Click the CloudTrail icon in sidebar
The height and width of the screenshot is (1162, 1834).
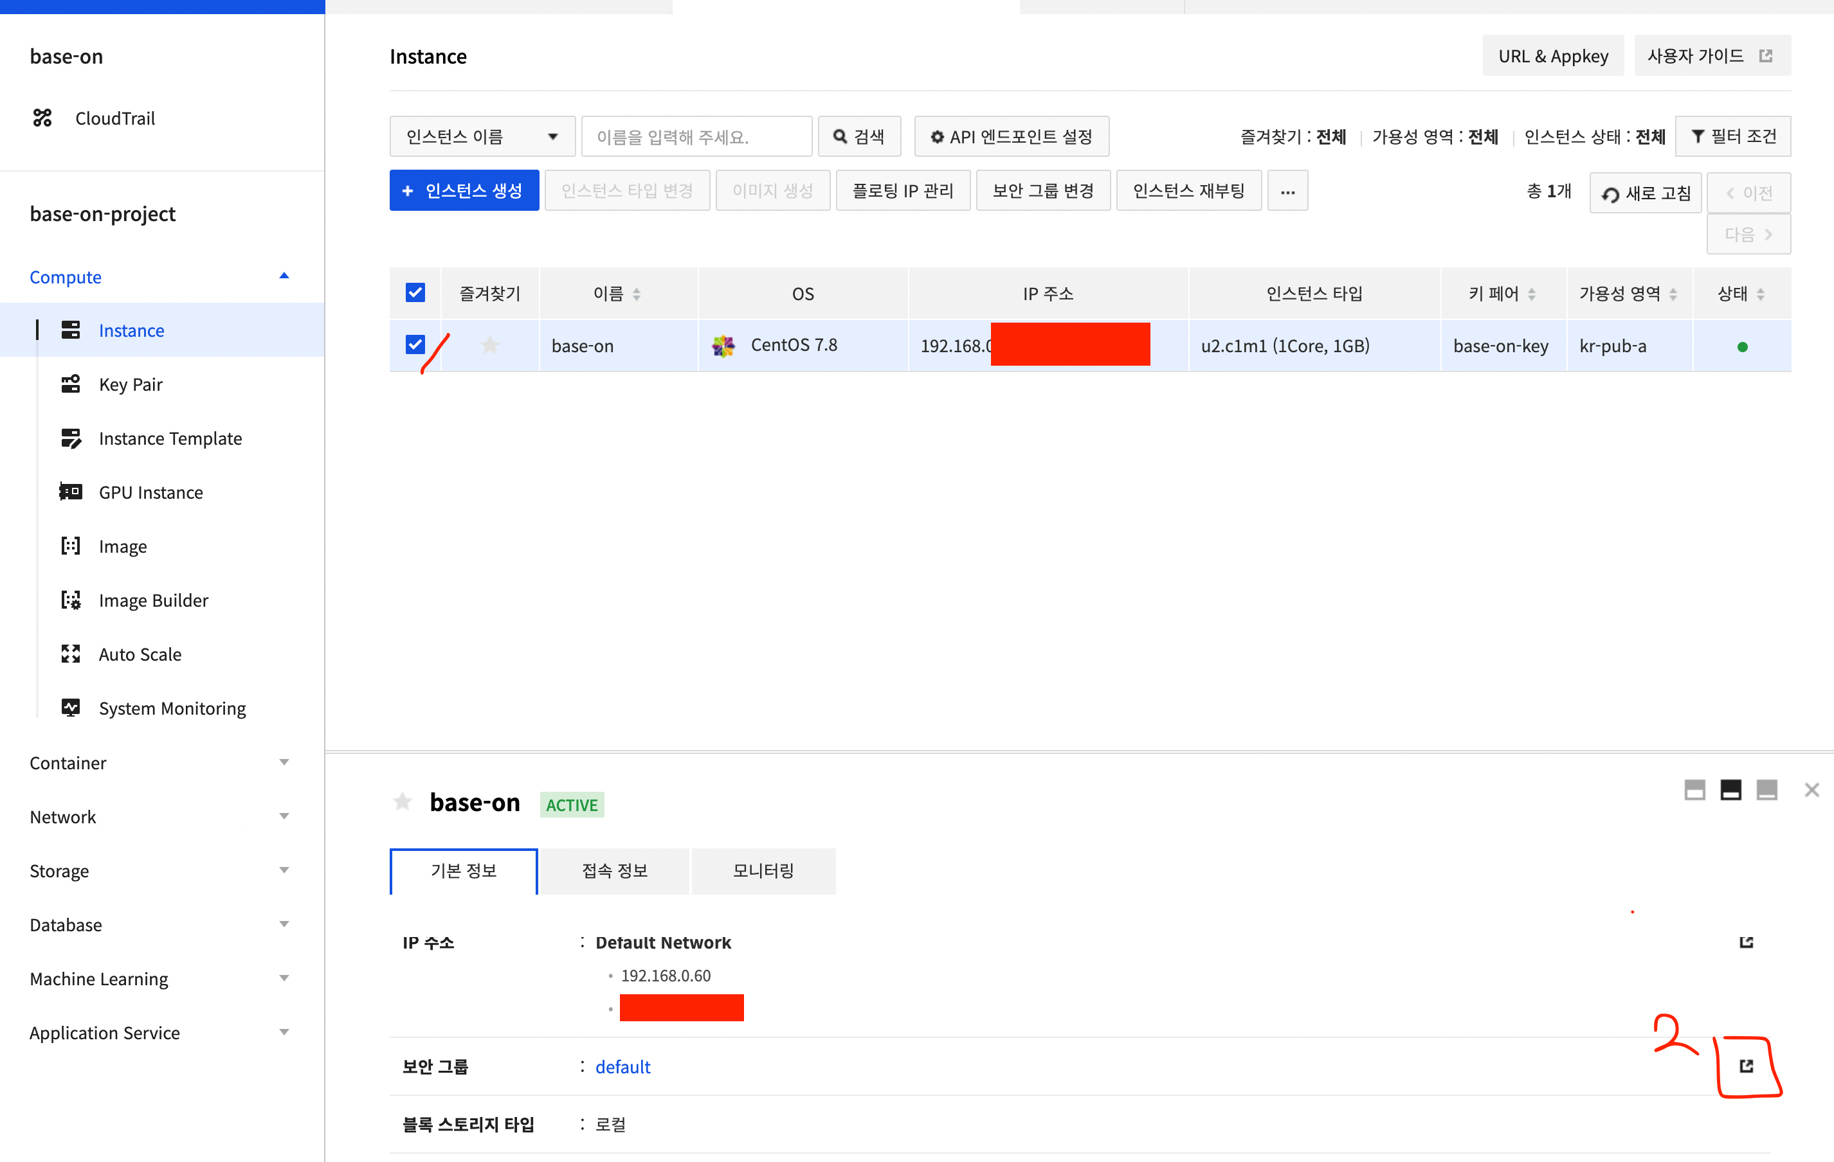(x=42, y=118)
